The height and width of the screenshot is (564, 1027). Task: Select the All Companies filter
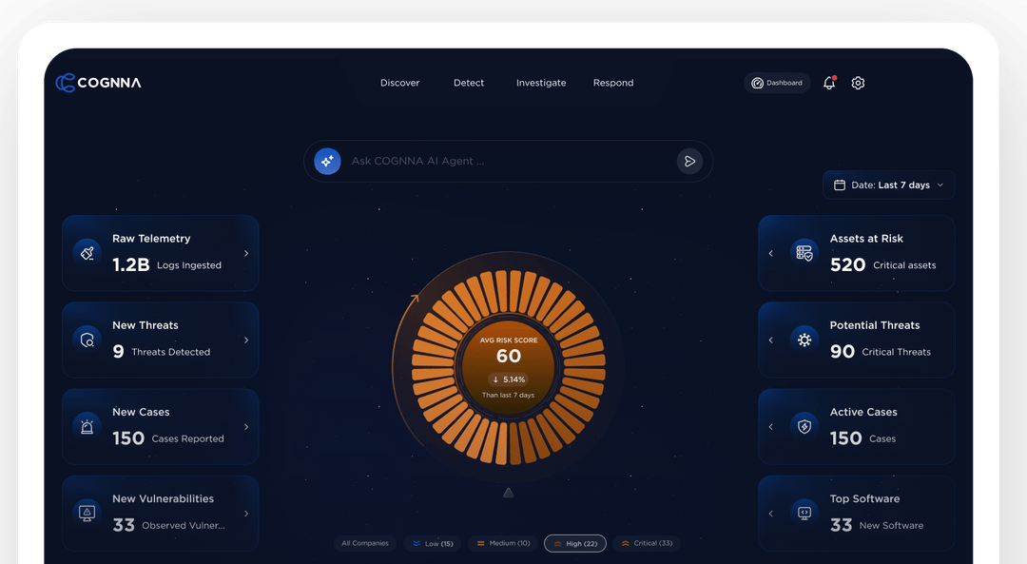[365, 543]
